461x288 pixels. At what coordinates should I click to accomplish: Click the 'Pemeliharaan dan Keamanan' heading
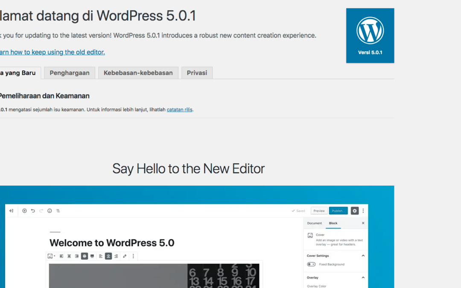[44, 96]
